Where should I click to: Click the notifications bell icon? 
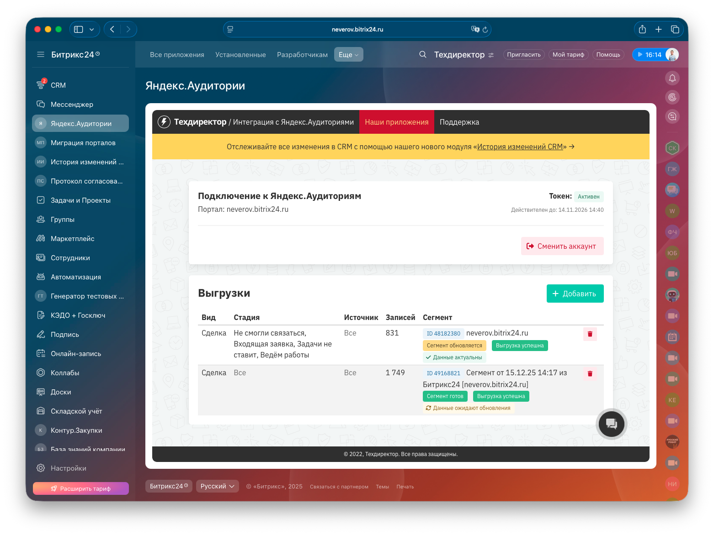pos(672,78)
